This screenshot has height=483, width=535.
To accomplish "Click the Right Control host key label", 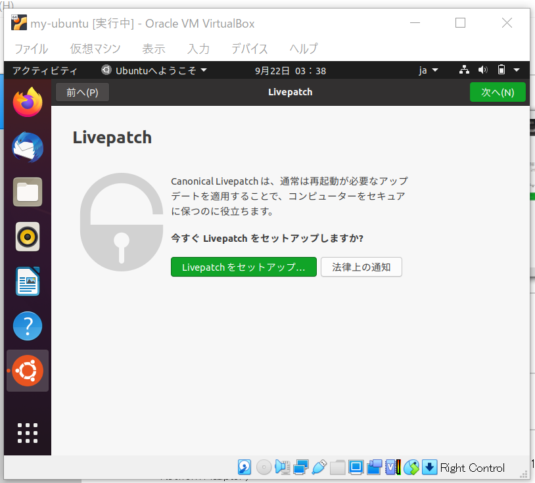I will tap(472, 467).
